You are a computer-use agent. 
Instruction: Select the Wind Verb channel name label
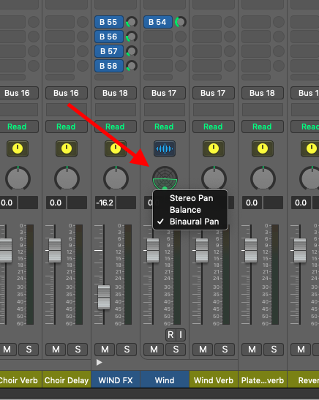coord(214,380)
